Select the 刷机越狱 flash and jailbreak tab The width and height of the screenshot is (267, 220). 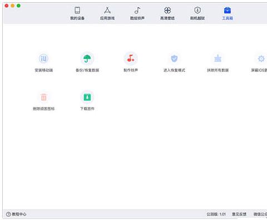point(197,13)
